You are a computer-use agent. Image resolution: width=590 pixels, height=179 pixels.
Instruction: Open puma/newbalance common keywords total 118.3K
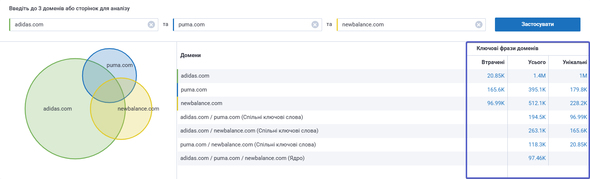point(537,145)
